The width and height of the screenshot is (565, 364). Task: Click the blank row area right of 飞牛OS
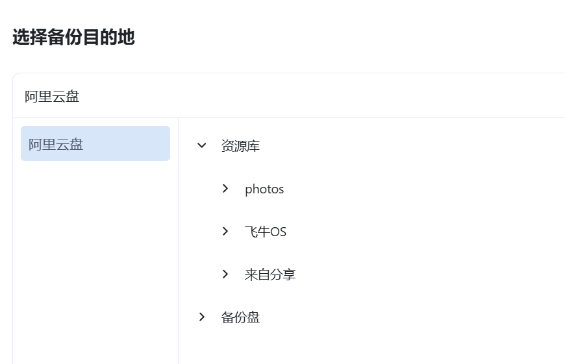(422, 232)
